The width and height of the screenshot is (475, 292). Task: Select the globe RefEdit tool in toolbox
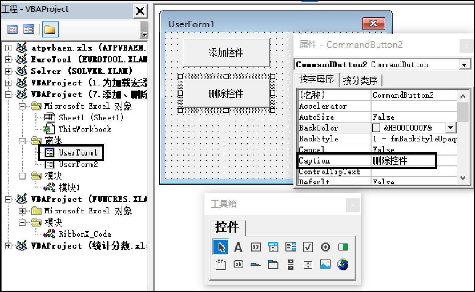tap(343, 264)
